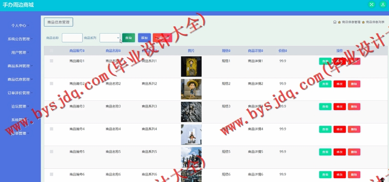Screen dimensions: 389x182
Task: Click the blue 添加 add button
Action: click(144, 38)
